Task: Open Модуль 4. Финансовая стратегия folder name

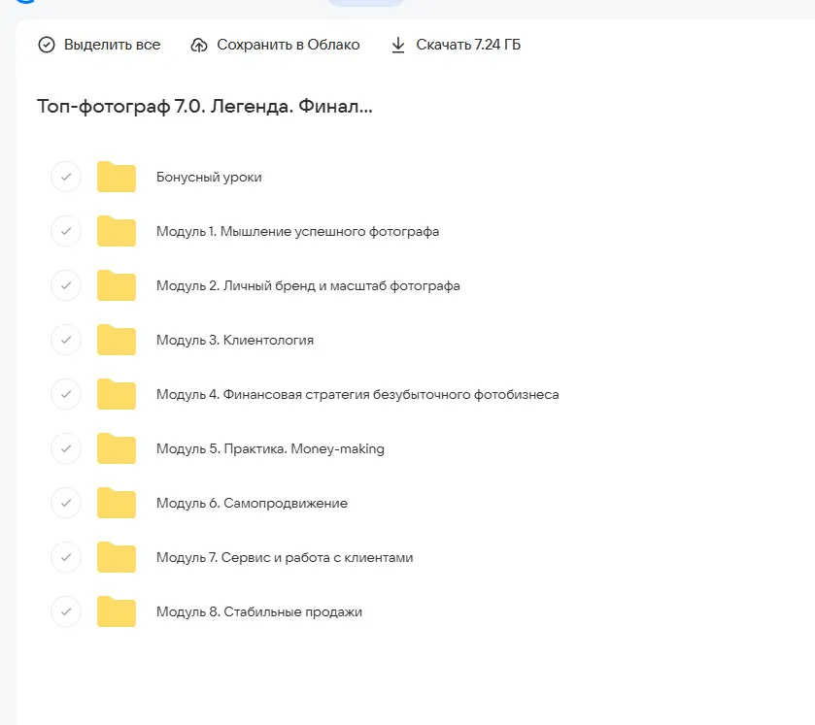Action: [357, 395]
